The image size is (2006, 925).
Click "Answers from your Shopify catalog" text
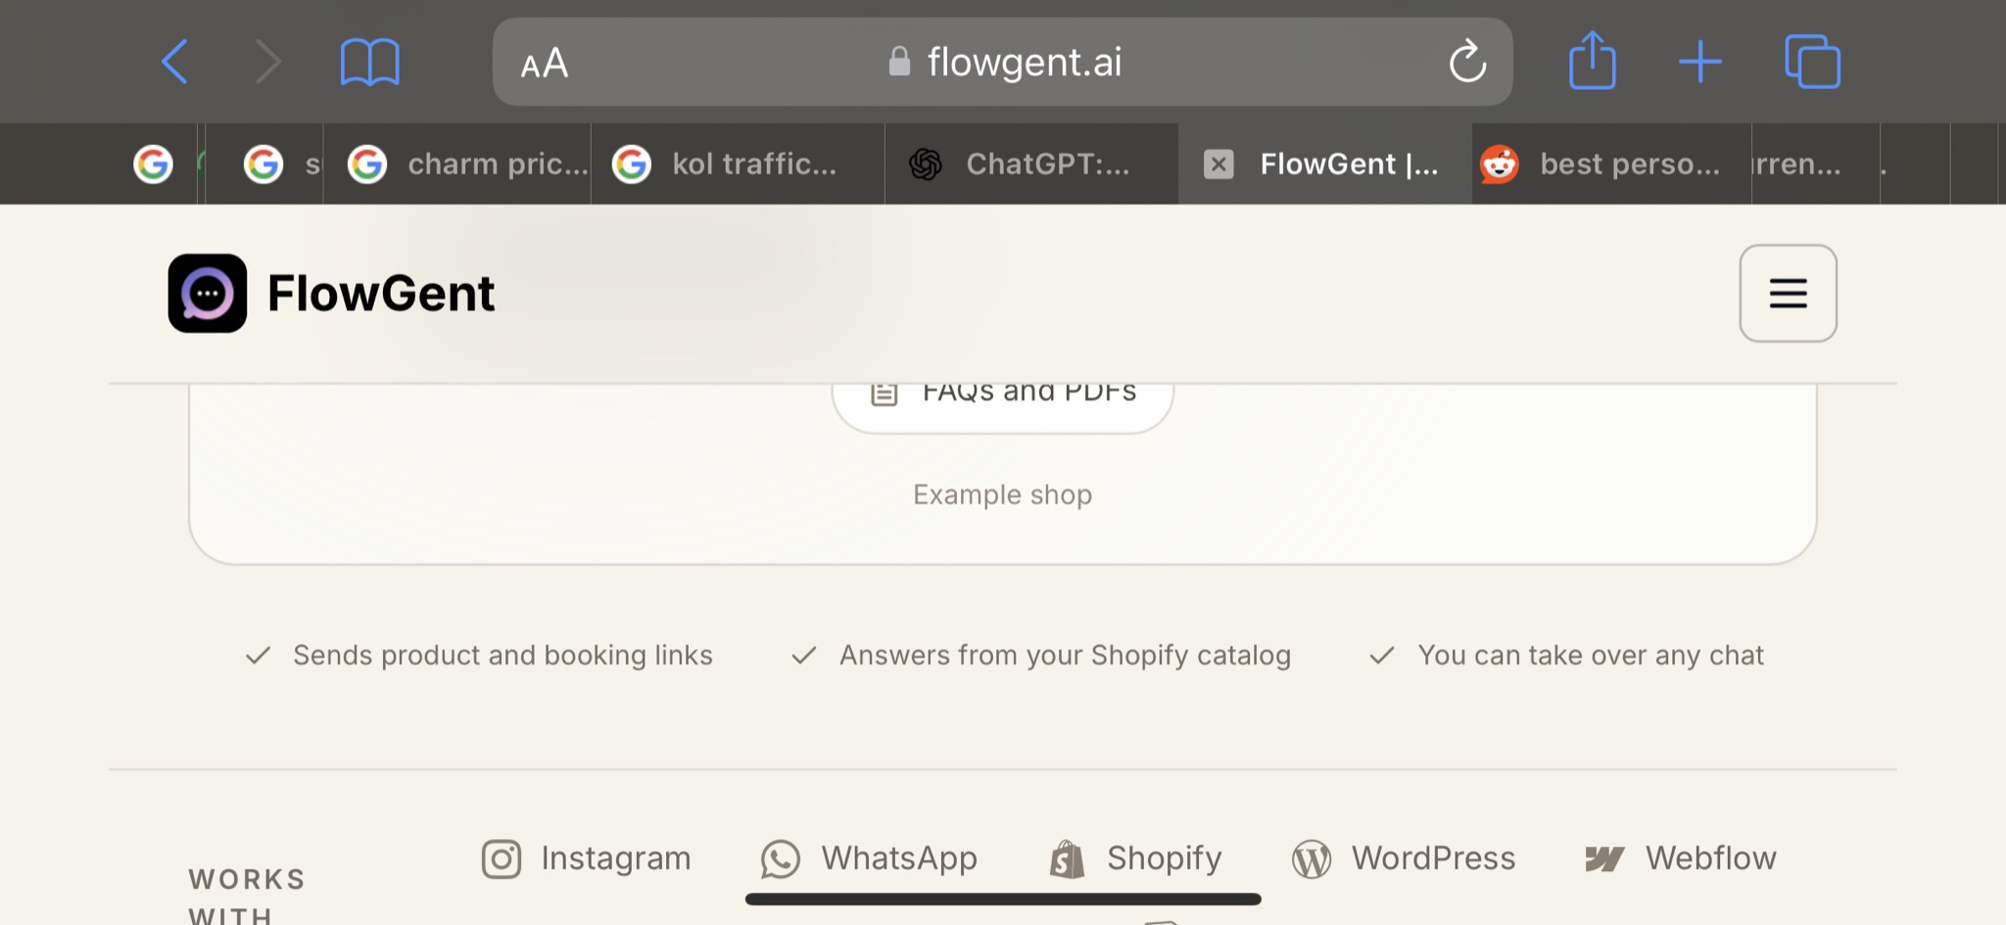click(x=1065, y=655)
